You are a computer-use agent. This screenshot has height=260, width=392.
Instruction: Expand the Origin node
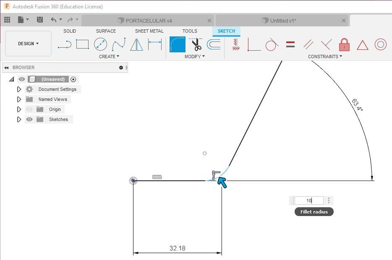(19, 109)
